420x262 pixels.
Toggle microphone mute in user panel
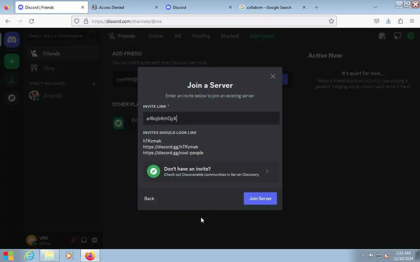coord(73,240)
